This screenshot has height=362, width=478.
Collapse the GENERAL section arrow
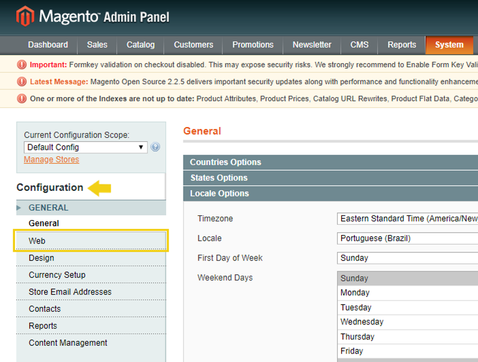tap(19, 208)
